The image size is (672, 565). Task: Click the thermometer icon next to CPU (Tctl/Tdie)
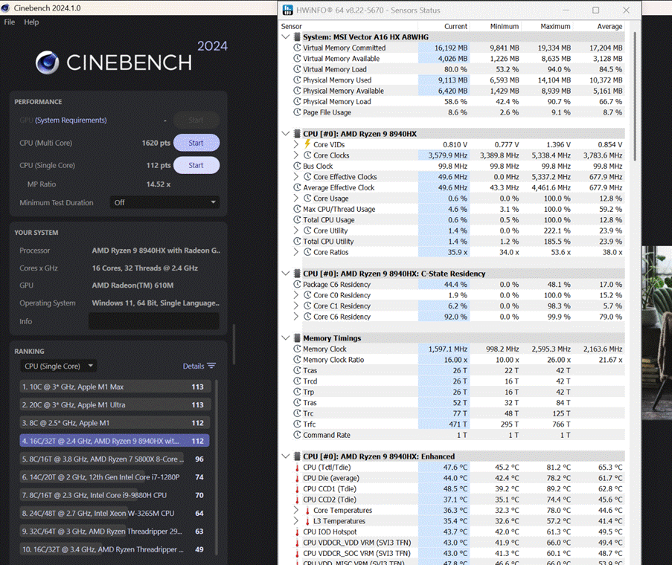(x=297, y=468)
